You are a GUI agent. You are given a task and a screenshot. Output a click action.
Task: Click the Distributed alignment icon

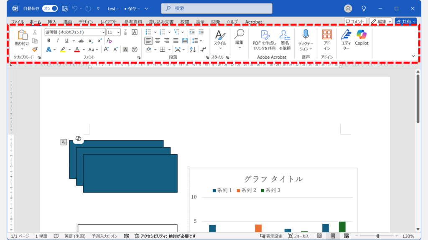coord(185,41)
